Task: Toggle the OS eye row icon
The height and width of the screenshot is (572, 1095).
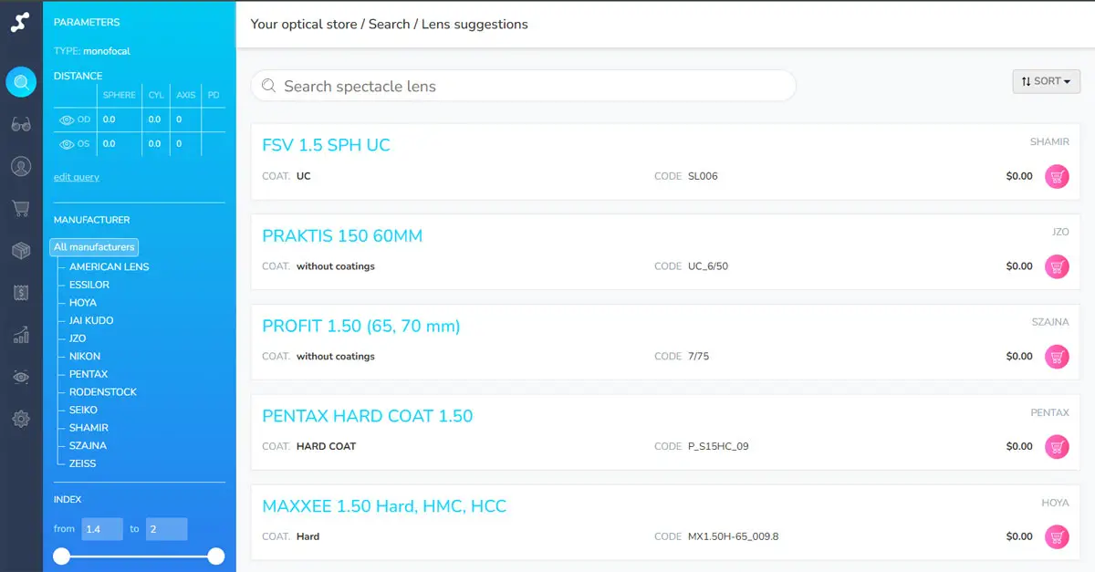Action: pos(67,144)
